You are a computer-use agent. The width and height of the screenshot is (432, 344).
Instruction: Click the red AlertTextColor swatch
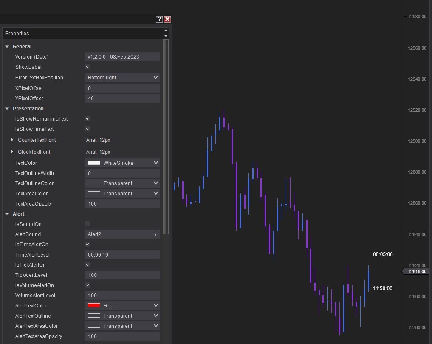(94, 306)
